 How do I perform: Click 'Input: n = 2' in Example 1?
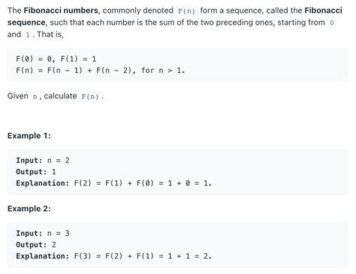pyautogui.click(x=43, y=161)
